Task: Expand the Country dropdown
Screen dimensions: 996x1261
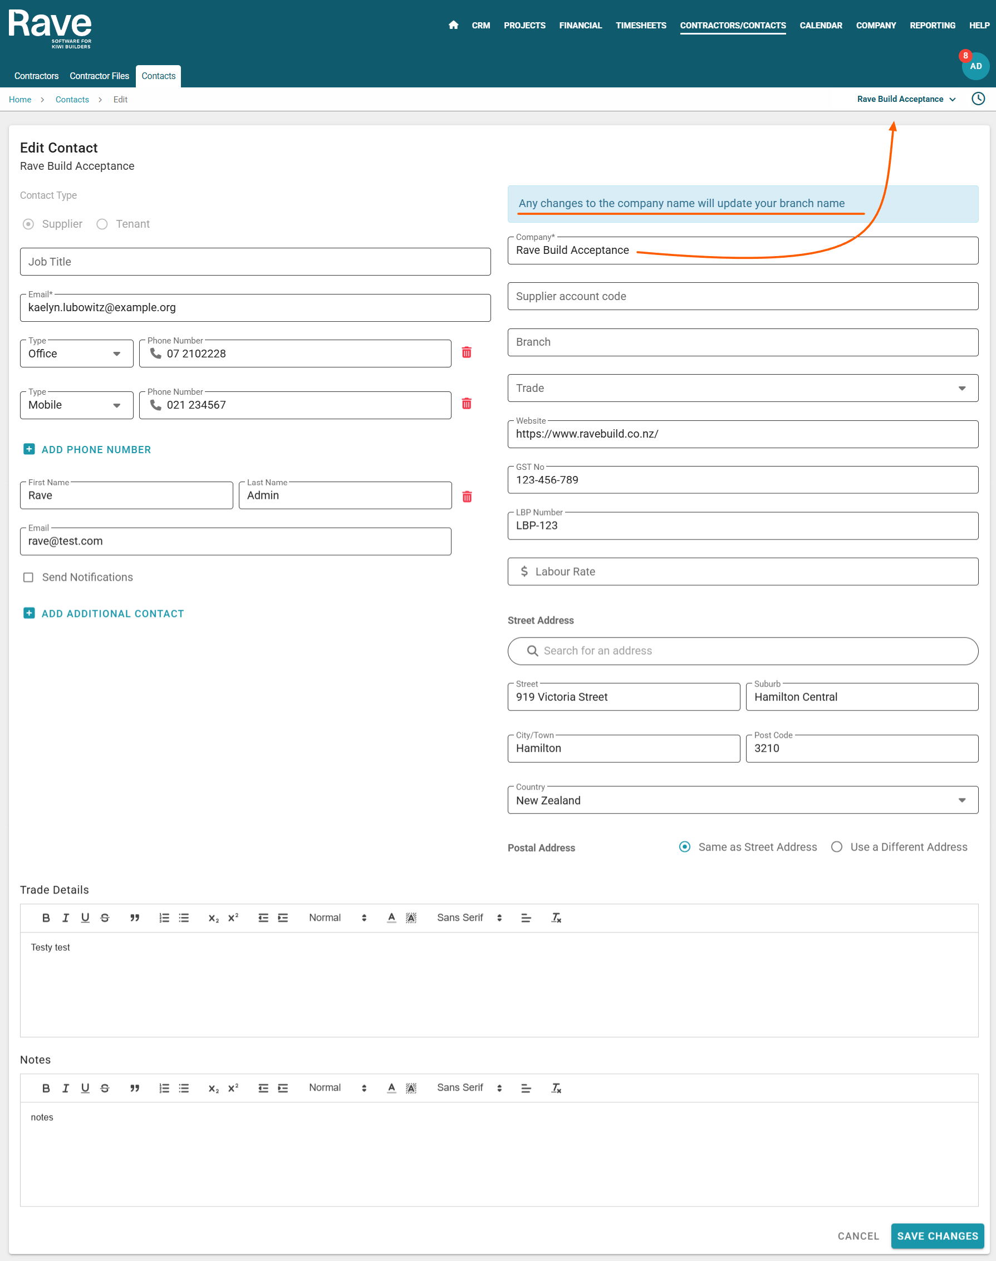Action: coord(742,801)
